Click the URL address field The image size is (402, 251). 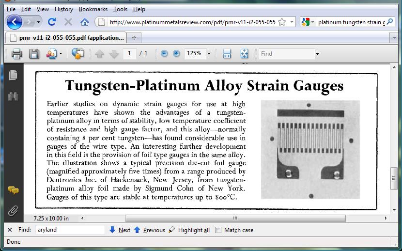point(192,22)
